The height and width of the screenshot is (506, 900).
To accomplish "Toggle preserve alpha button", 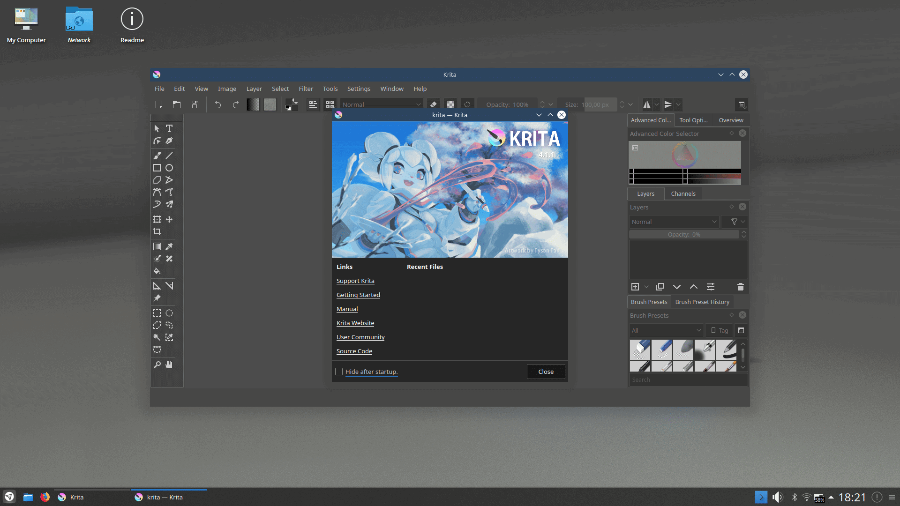I will pyautogui.click(x=450, y=104).
